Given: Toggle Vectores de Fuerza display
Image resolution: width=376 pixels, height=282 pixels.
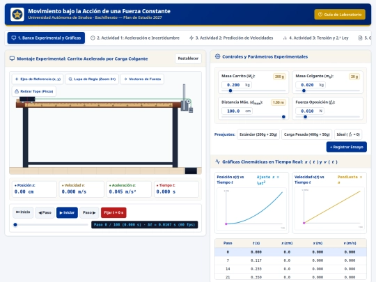Looking at the screenshot, I should (142, 79).
